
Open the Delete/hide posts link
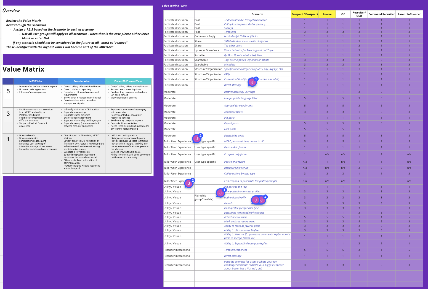(x=234, y=136)
